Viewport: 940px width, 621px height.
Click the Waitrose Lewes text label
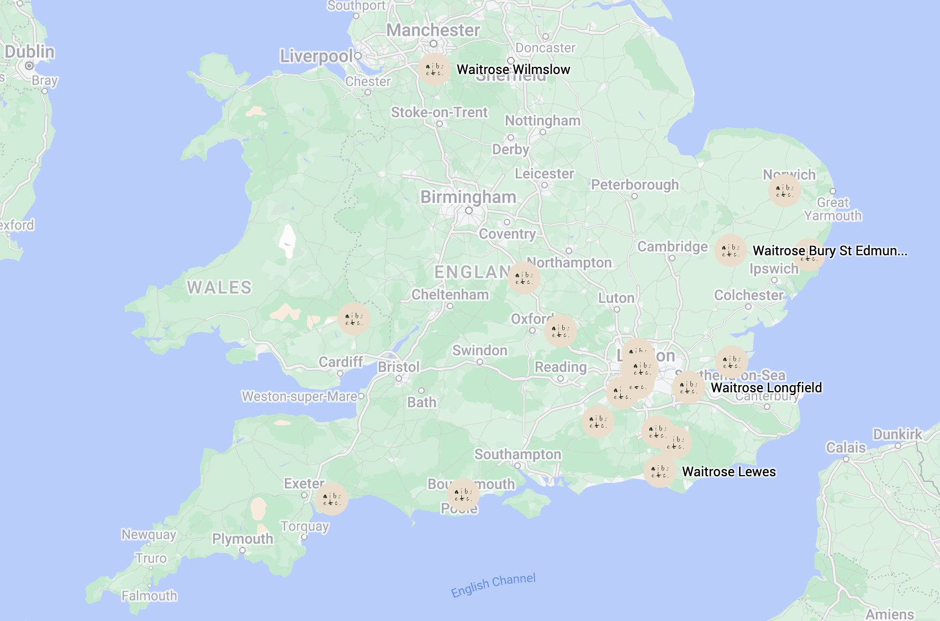(728, 472)
